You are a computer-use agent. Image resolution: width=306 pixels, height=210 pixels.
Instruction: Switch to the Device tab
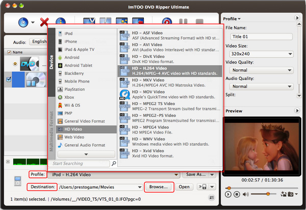52,62
